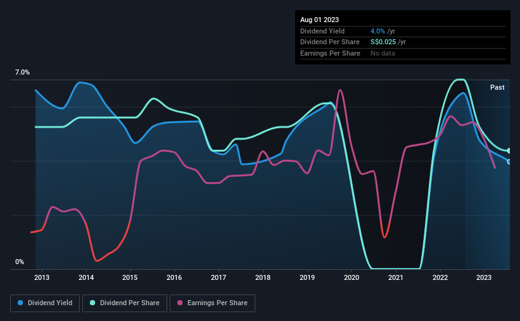Toggle the Dividend Per Share legend button
The width and height of the screenshot is (520, 321).
(125, 303)
